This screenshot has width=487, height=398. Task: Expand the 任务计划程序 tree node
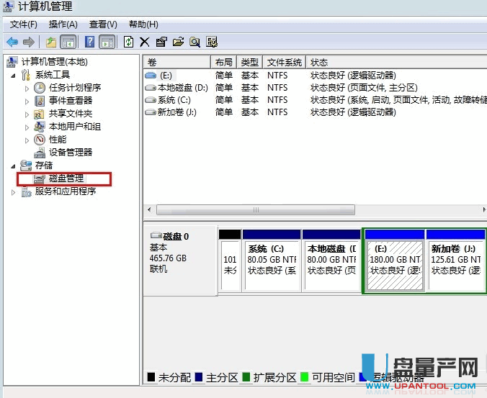27,88
